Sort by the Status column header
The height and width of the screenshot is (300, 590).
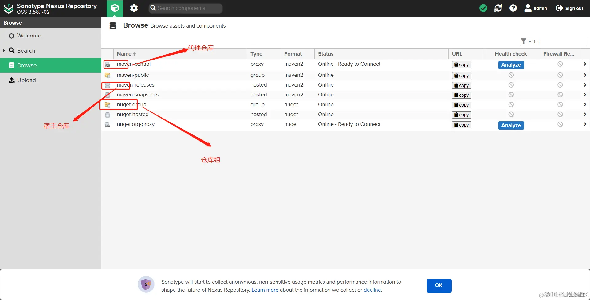tap(381, 54)
